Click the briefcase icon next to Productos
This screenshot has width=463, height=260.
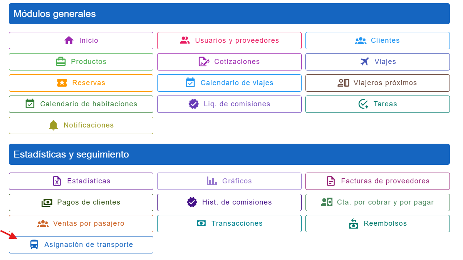(x=61, y=62)
